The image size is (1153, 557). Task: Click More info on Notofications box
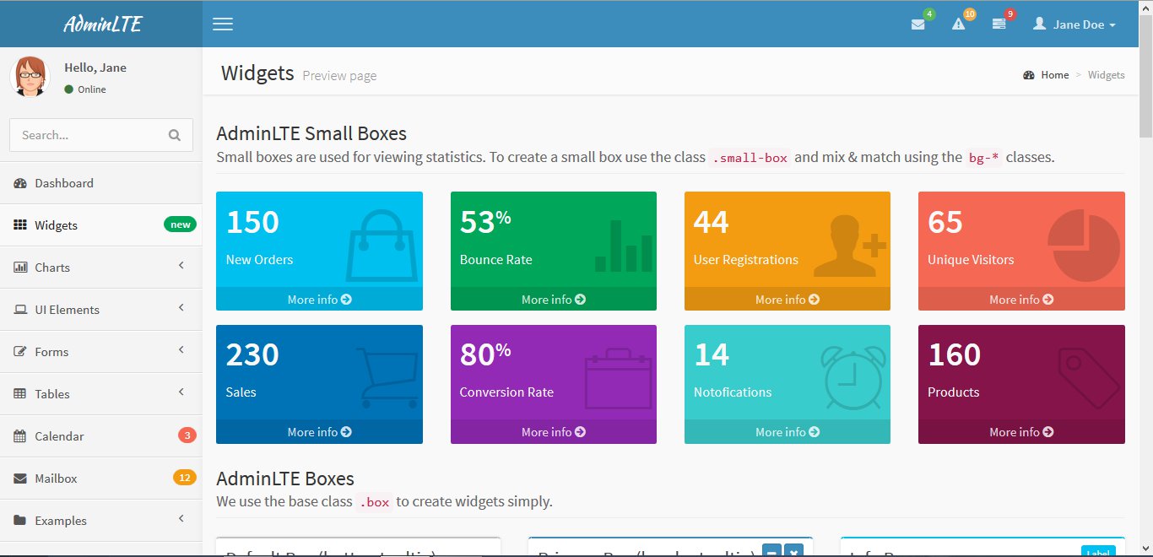point(788,432)
